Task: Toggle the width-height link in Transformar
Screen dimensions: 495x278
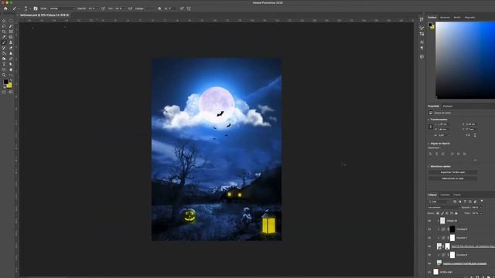Action: click(x=431, y=127)
